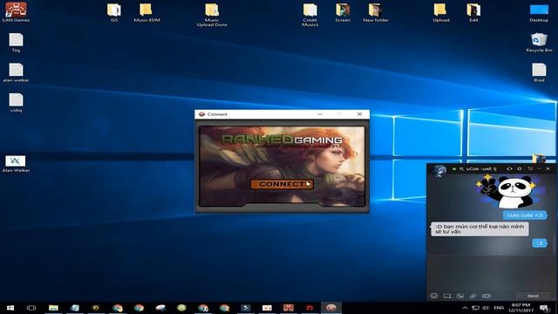Select the vidiq file icon
This screenshot has height=314, width=558.
coord(16,103)
